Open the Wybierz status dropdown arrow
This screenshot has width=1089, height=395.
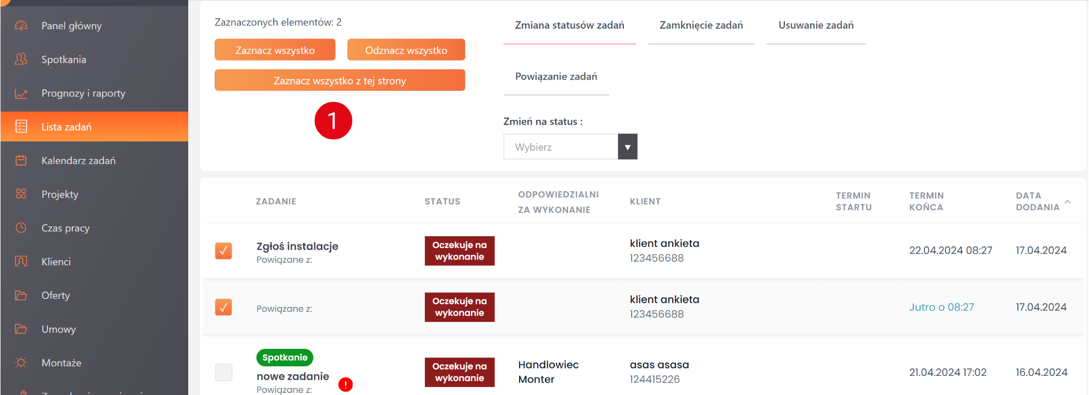pos(627,147)
